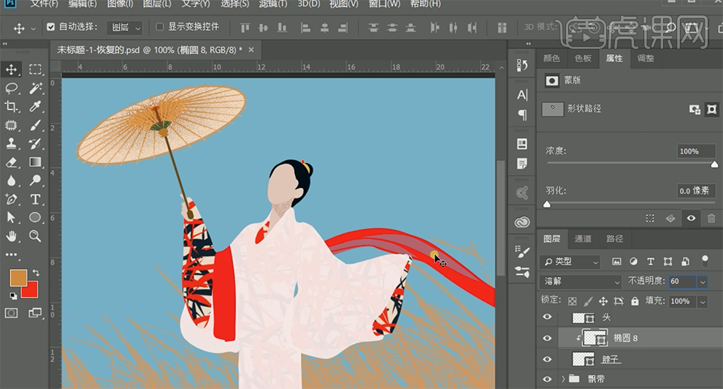Activate the Zoom tool
Viewport: 723px width, 389px height.
(x=35, y=236)
